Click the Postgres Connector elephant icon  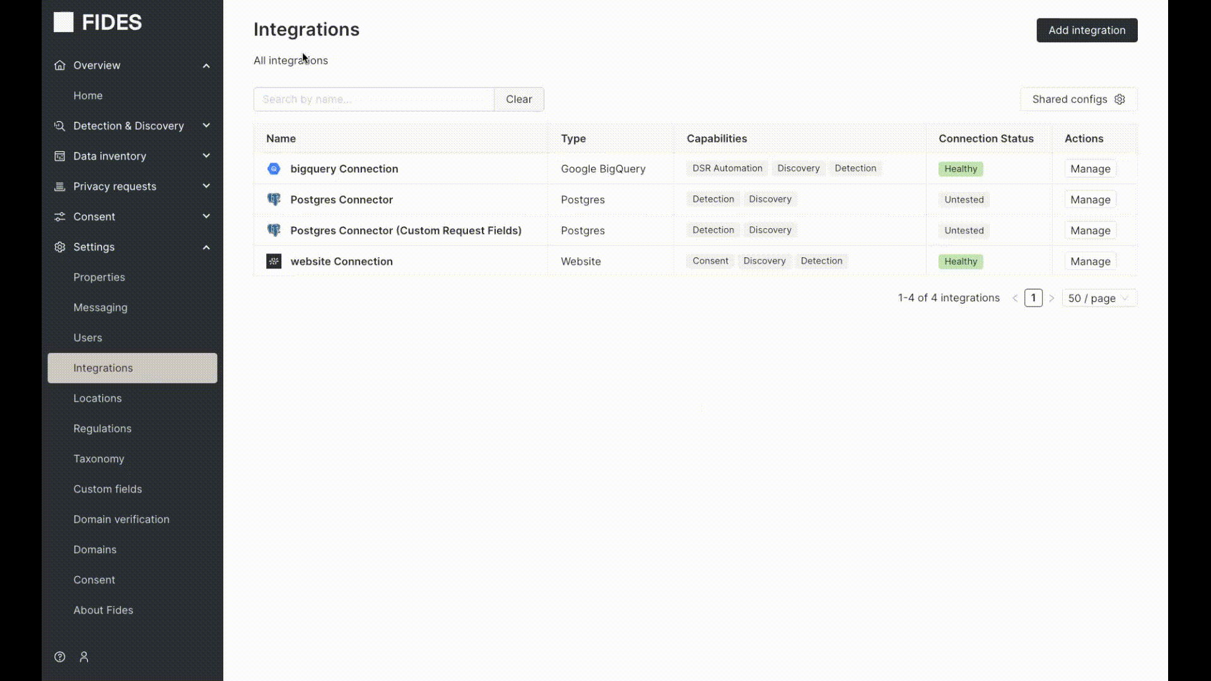click(274, 200)
